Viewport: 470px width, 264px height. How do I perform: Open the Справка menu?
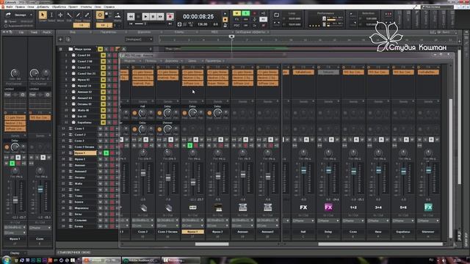pyautogui.click(x=109, y=7)
